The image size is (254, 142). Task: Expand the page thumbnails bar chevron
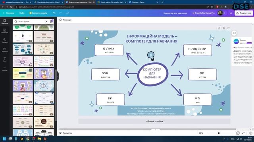(x=155, y=130)
